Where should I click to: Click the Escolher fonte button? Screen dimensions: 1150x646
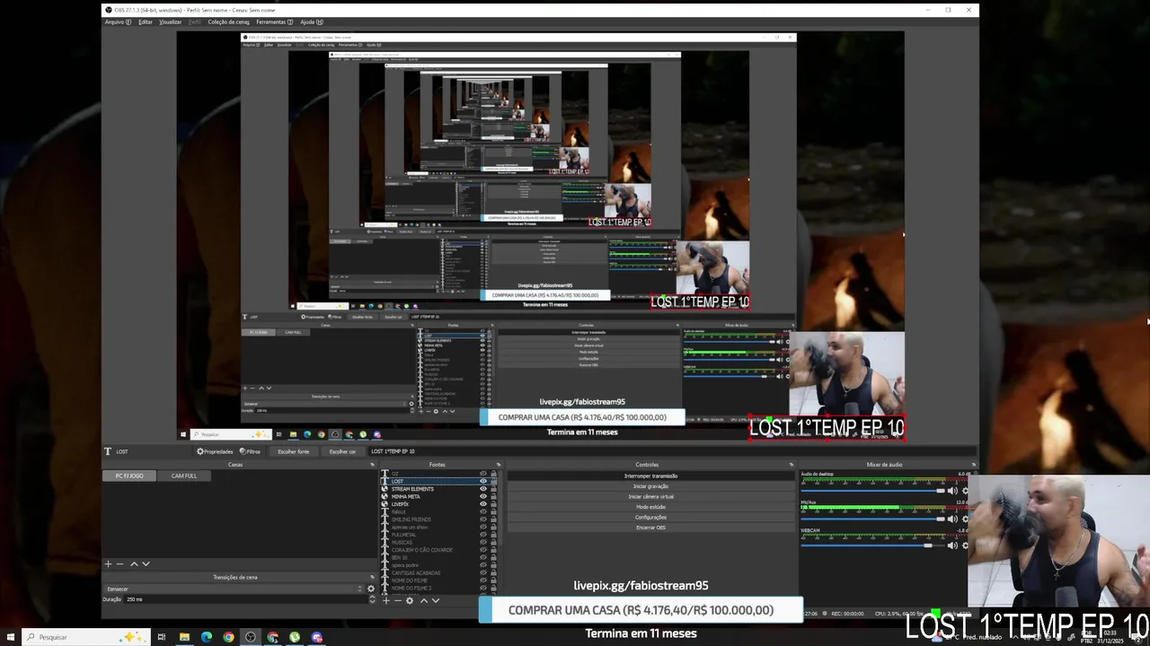293,451
